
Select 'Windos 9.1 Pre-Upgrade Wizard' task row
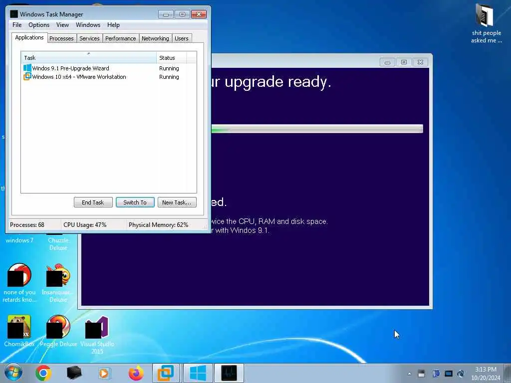tap(108, 68)
